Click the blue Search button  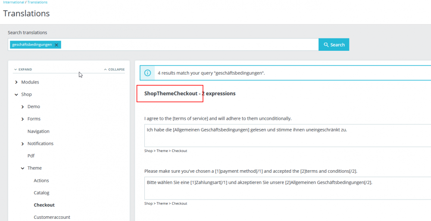(x=334, y=44)
